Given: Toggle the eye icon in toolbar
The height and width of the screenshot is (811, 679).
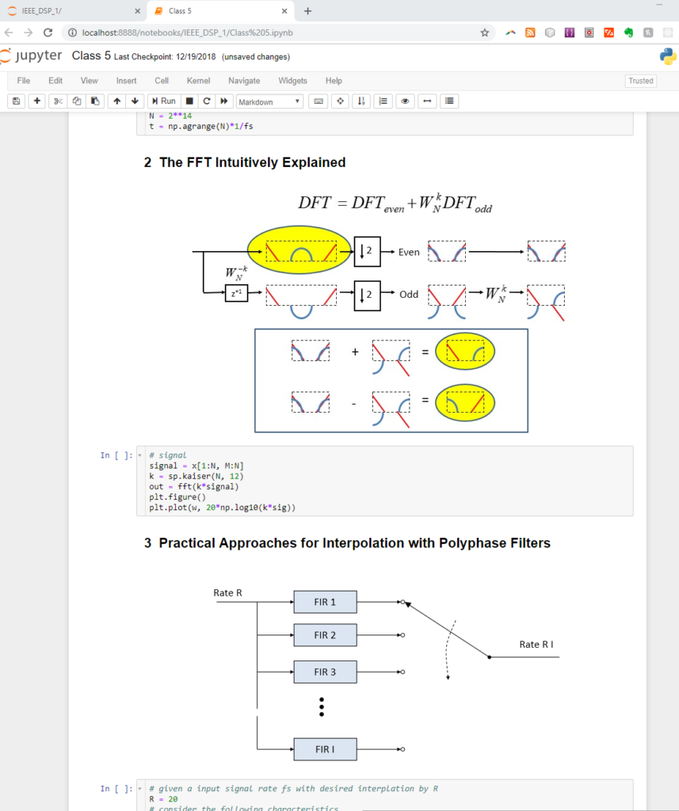Looking at the screenshot, I should (x=406, y=101).
